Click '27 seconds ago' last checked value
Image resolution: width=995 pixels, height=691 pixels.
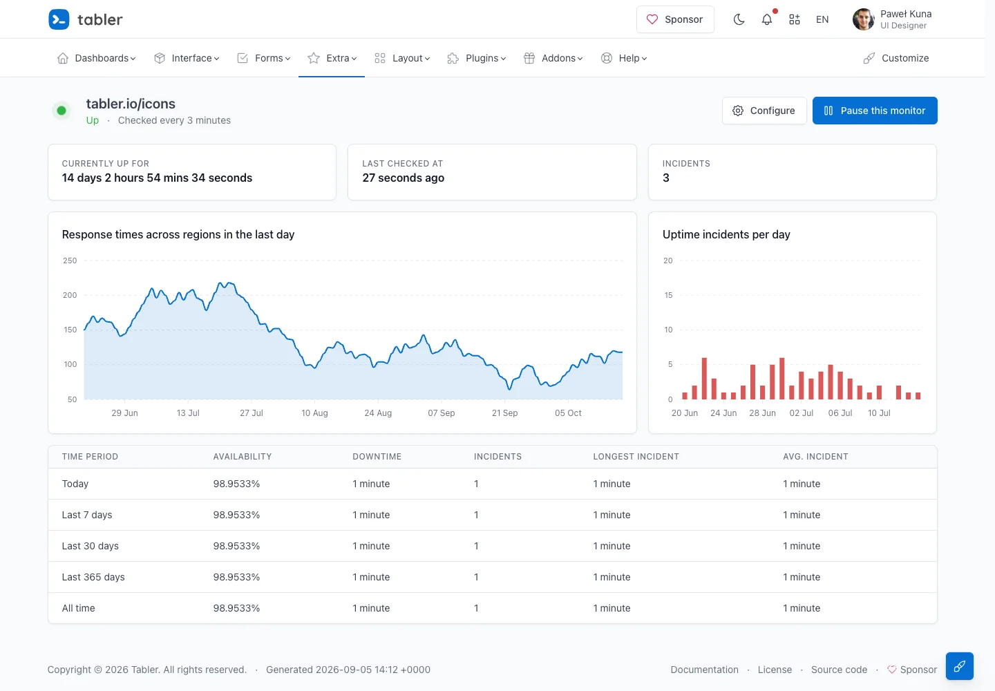point(403,178)
